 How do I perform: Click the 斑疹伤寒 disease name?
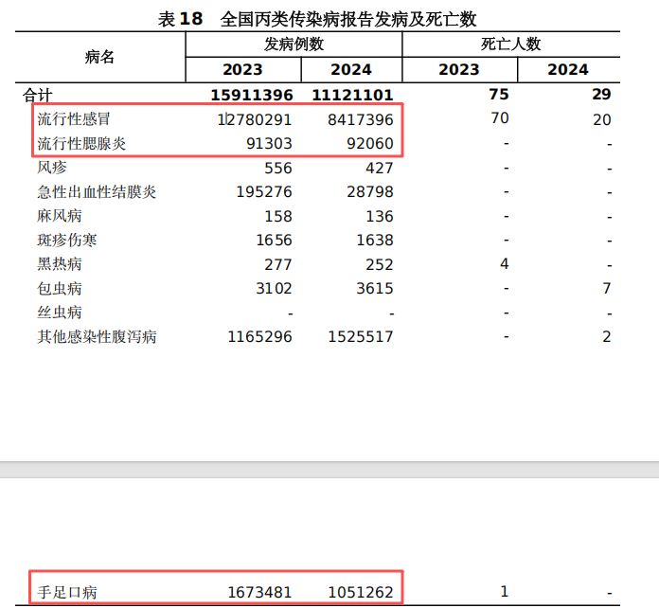point(67,241)
